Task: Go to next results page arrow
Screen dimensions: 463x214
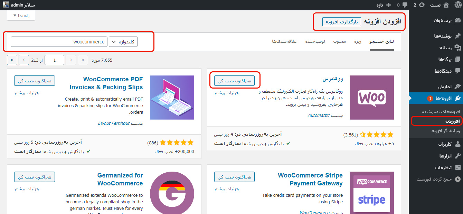Action: point(24,60)
